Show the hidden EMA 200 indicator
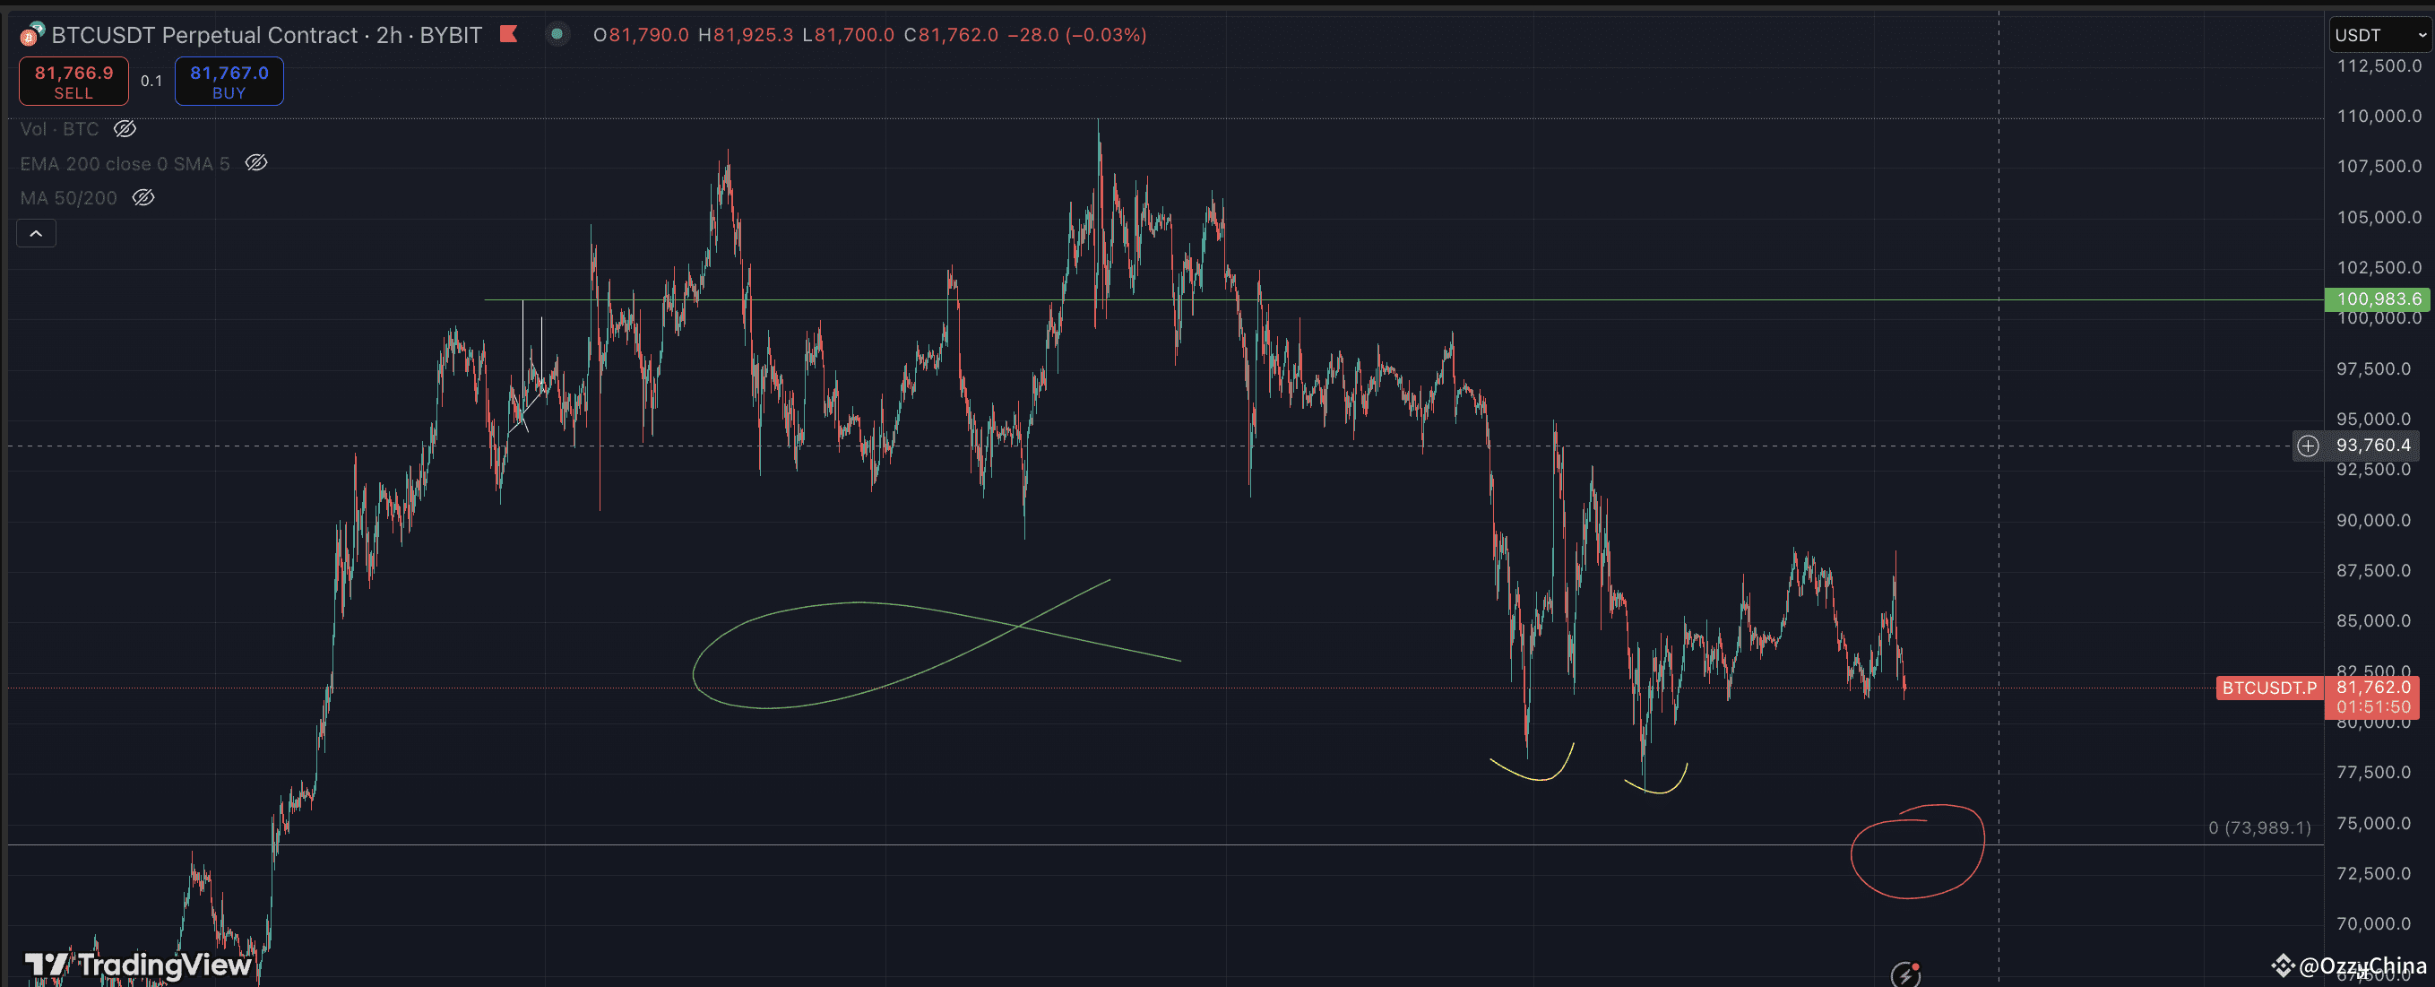The width and height of the screenshot is (2435, 987). pyautogui.click(x=256, y=163)
